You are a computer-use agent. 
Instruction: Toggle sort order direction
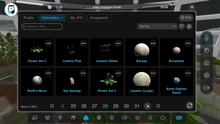[182, 27]
